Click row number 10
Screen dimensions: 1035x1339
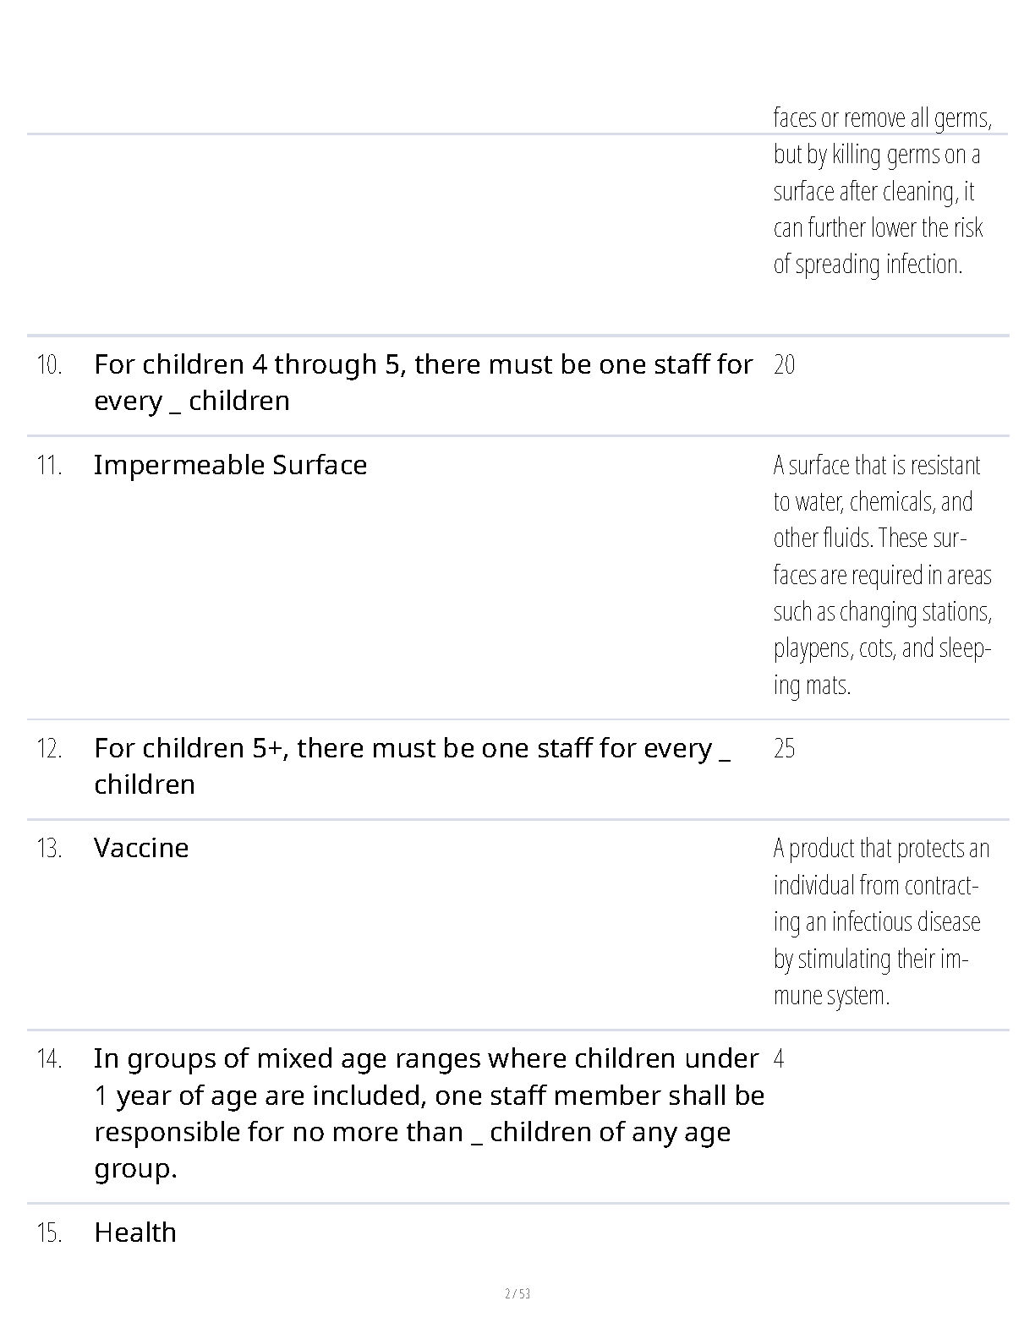(49, 365)
